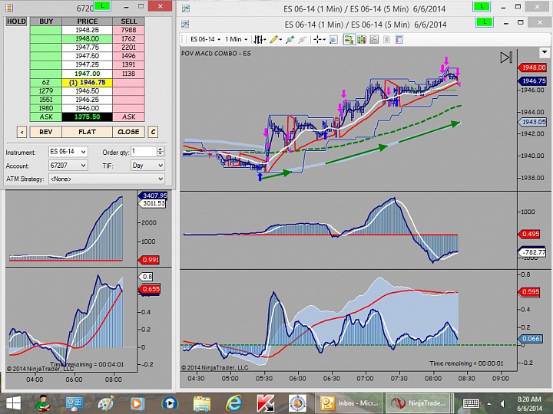This screenshot has height=414, width=553.
Task: Open File Explorer from taskbar
Action: 202,403
